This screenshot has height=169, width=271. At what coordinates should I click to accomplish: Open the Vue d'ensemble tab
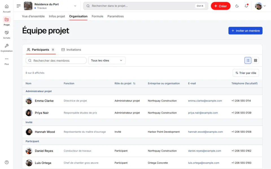33,16
